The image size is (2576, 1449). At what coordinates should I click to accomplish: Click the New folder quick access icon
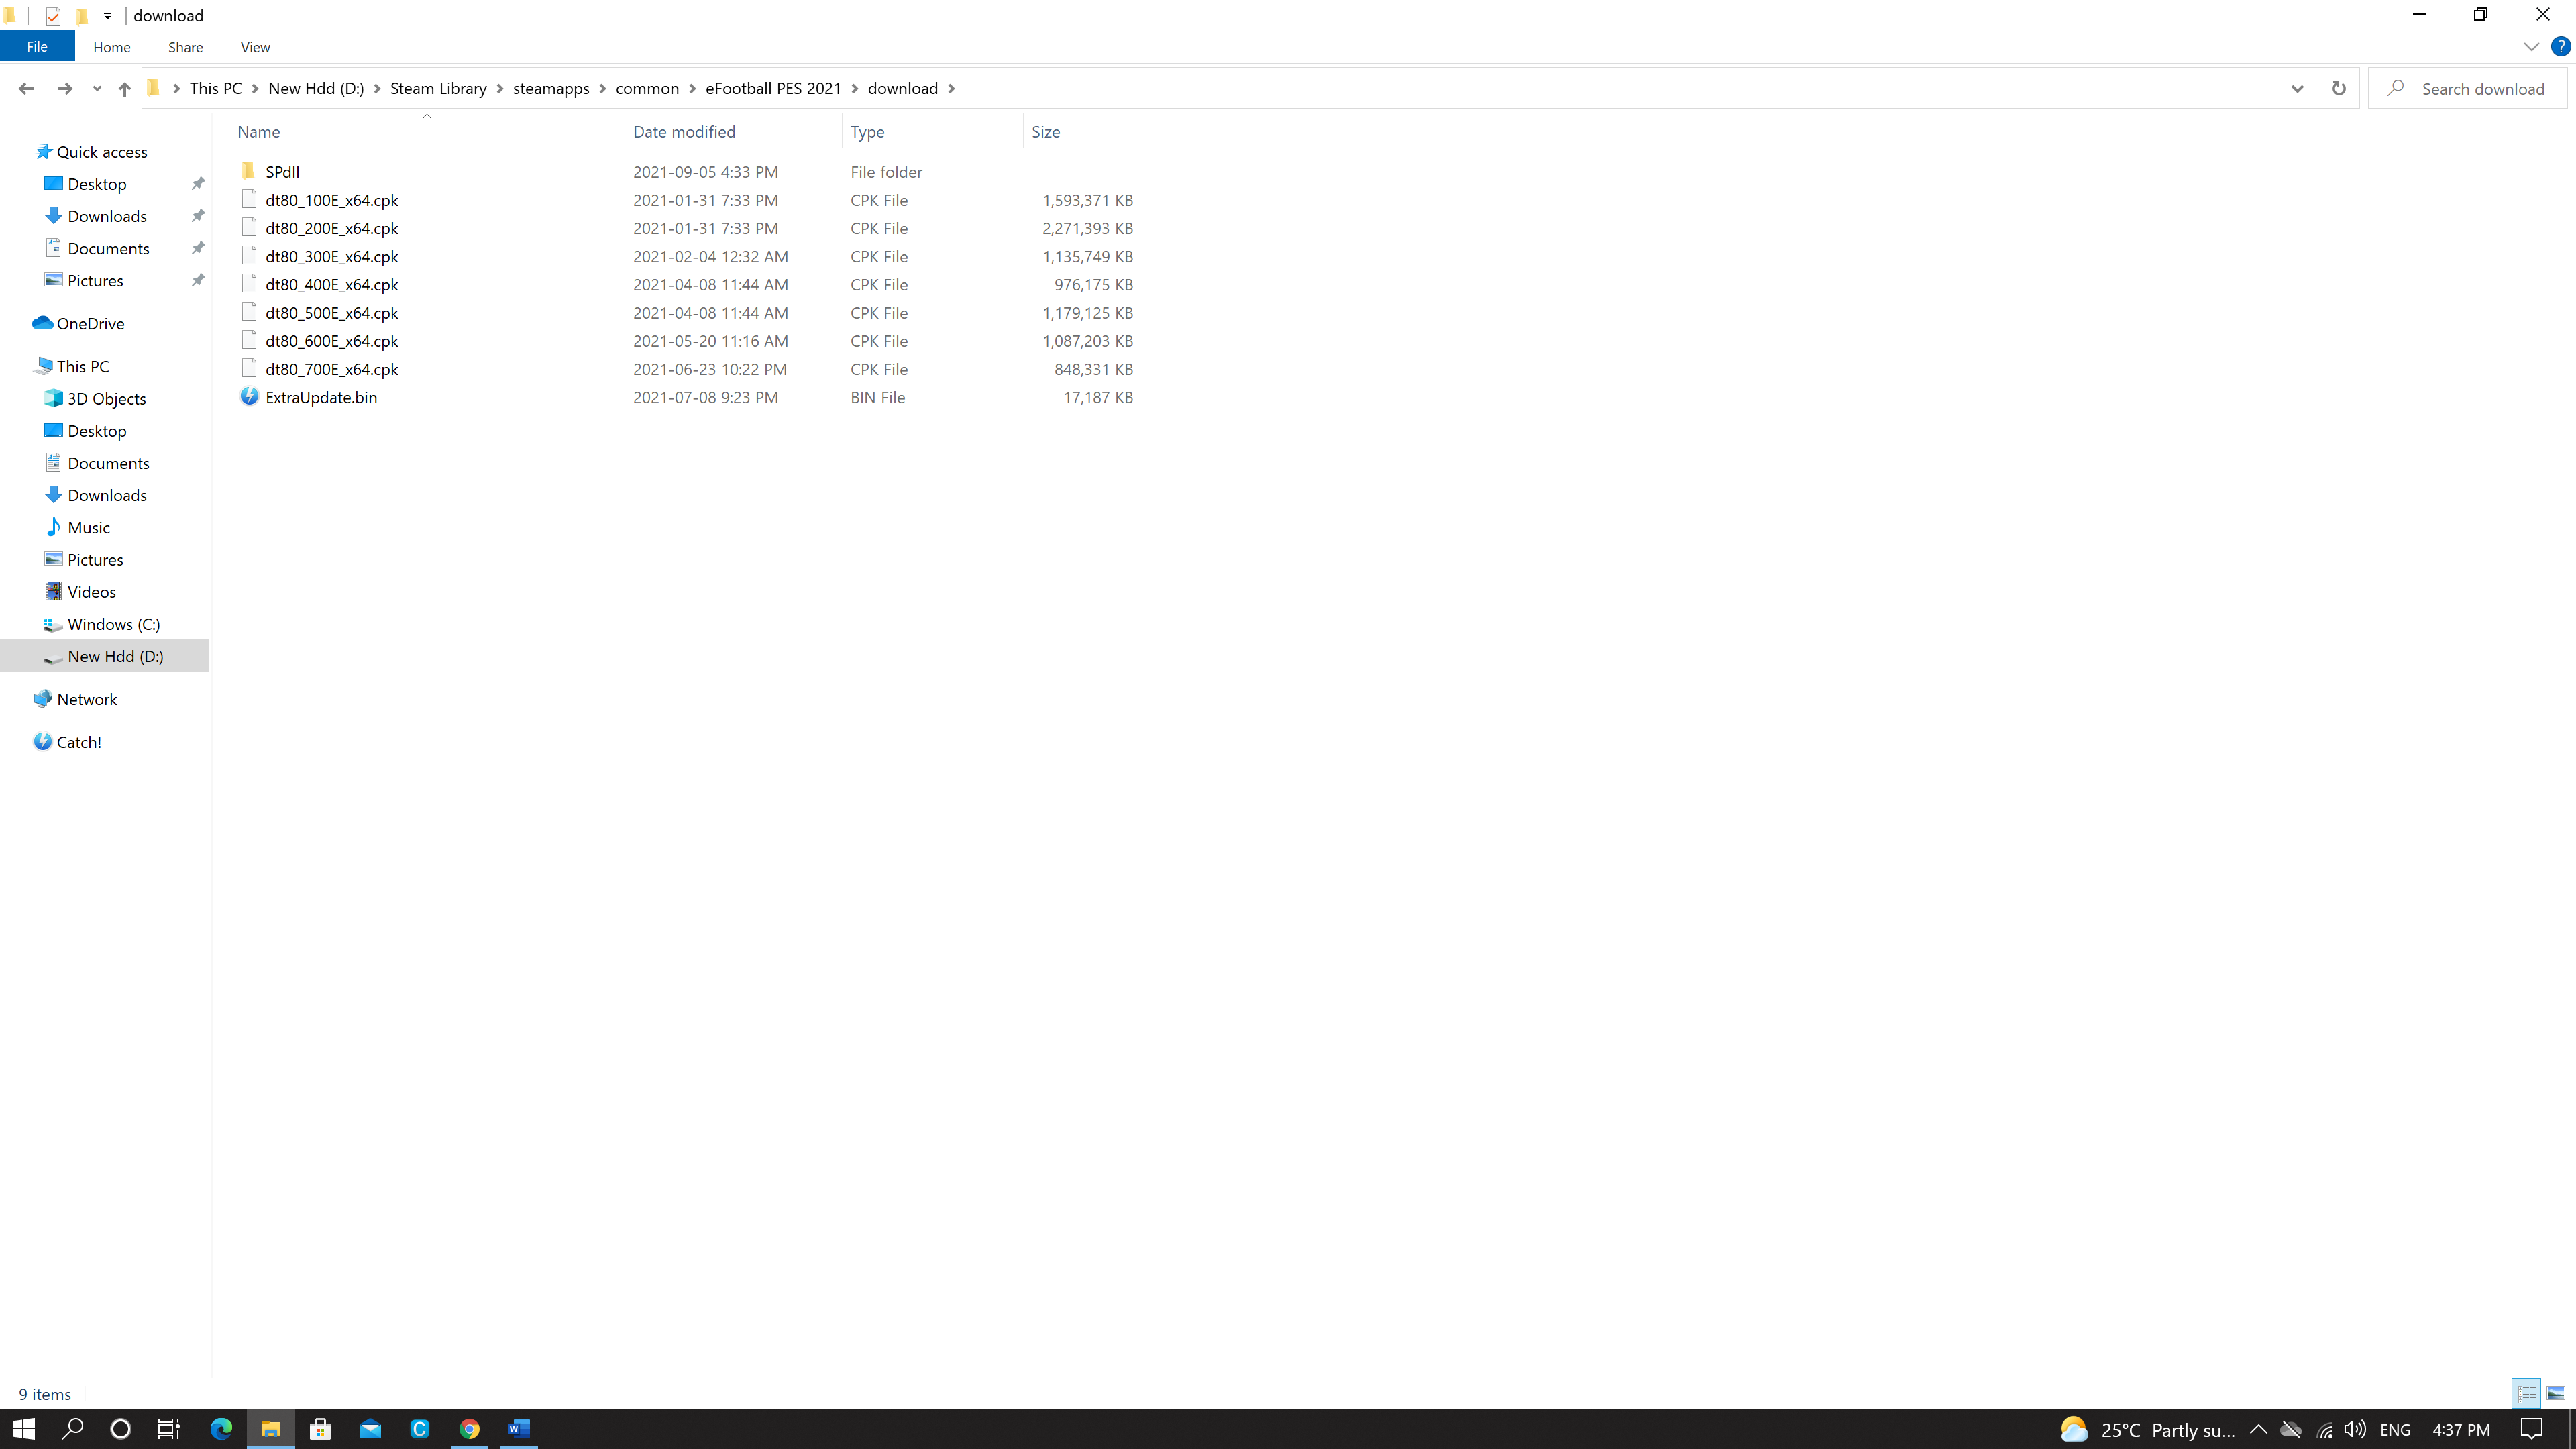pos(82,16)
